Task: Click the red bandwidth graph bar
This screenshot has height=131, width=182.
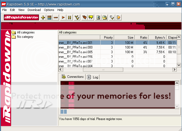Action: click(91, 26)
